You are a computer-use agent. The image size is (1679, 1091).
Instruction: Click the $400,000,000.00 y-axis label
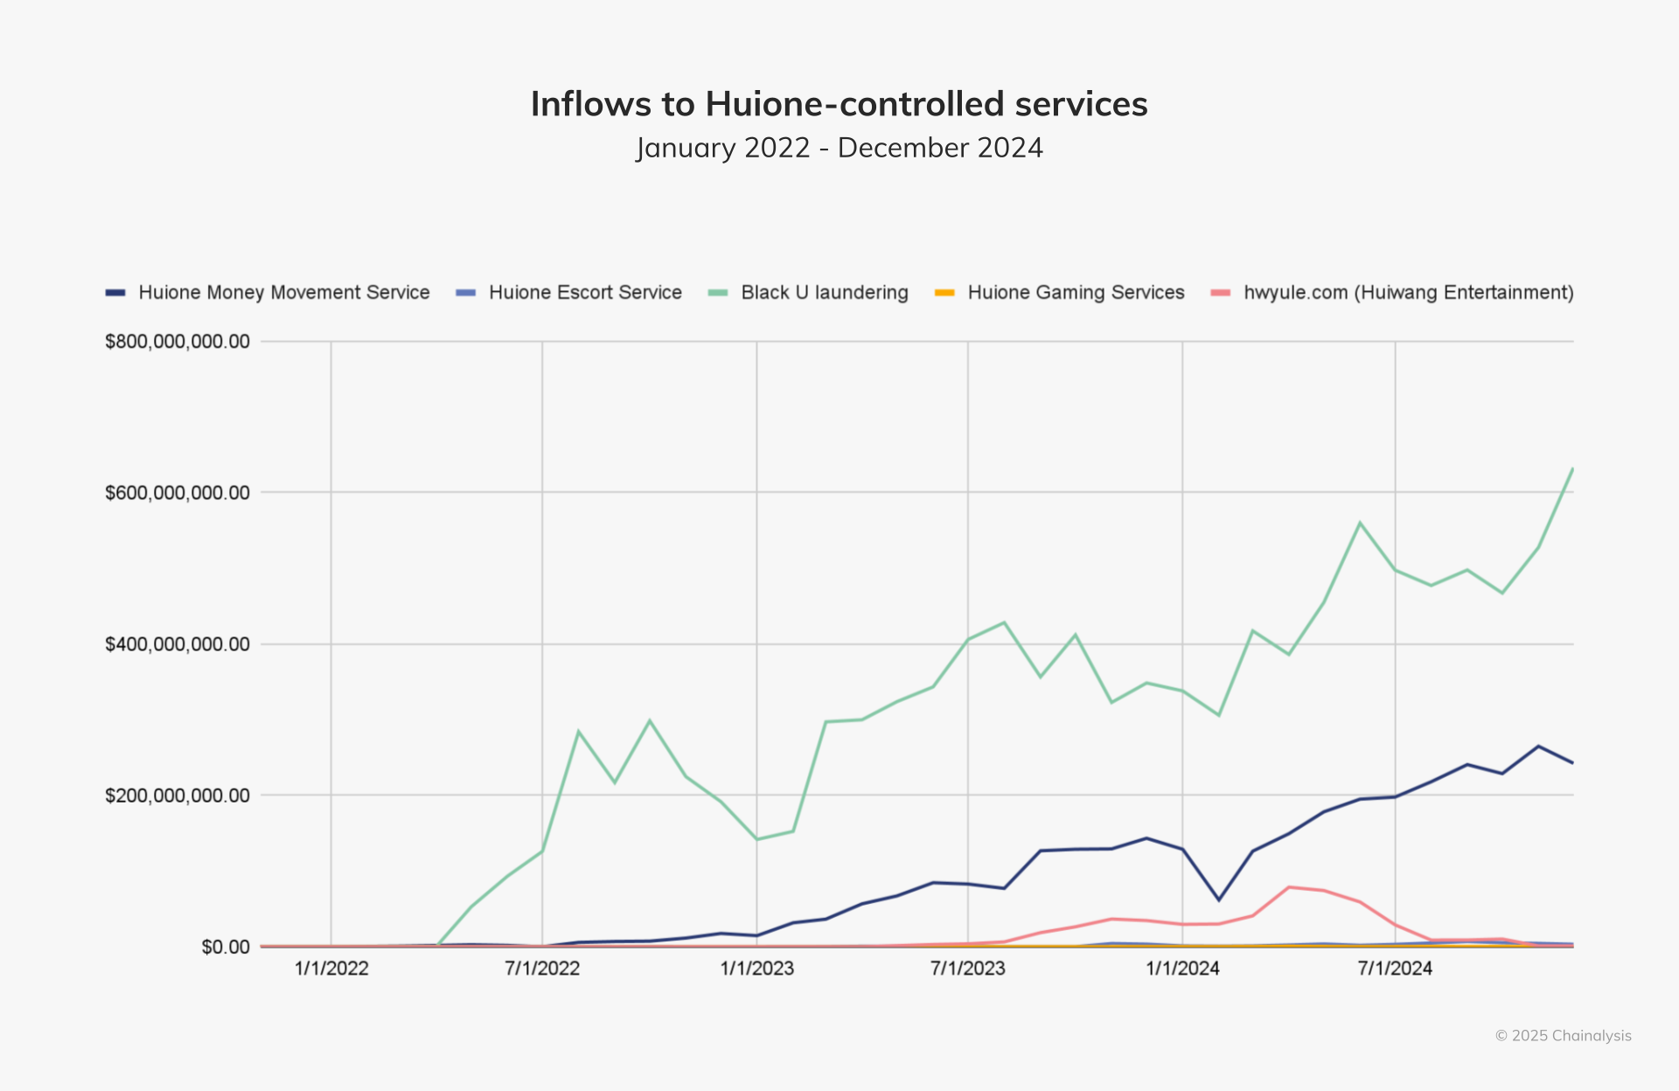(178, 644)
